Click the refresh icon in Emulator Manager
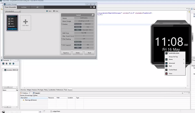The height and width of the screenshot is (113, 195). pyautogui.click(x=91, y=7)
